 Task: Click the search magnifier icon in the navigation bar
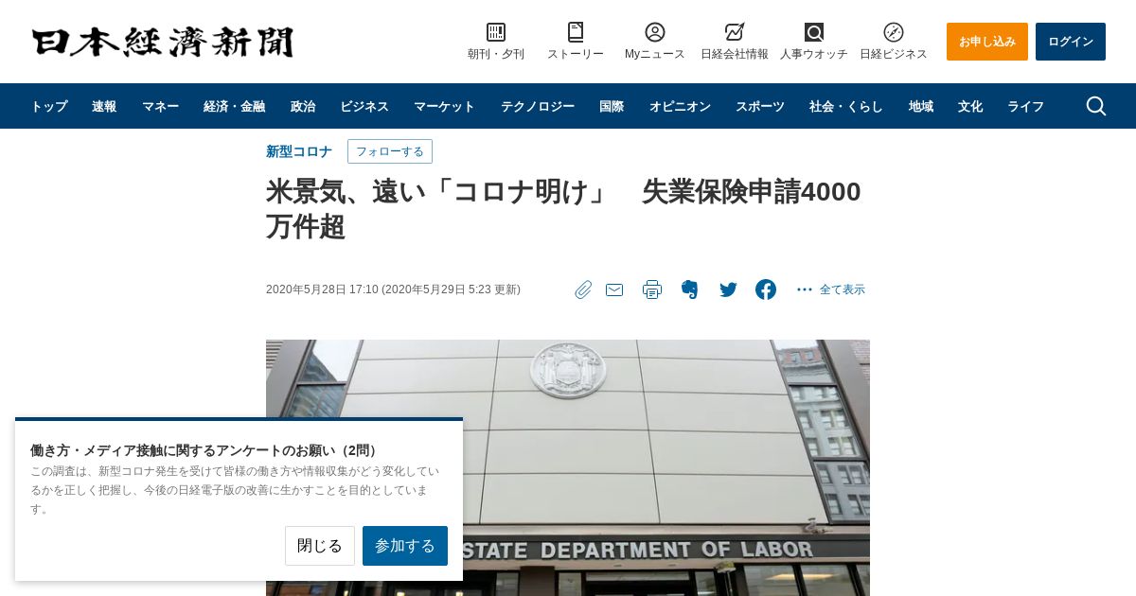(x=1096, y=106)
